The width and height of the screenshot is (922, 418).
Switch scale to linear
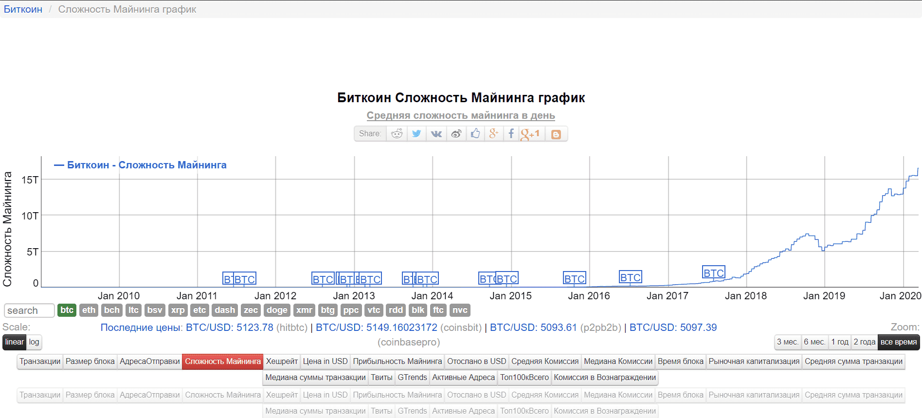click(14, 342)
